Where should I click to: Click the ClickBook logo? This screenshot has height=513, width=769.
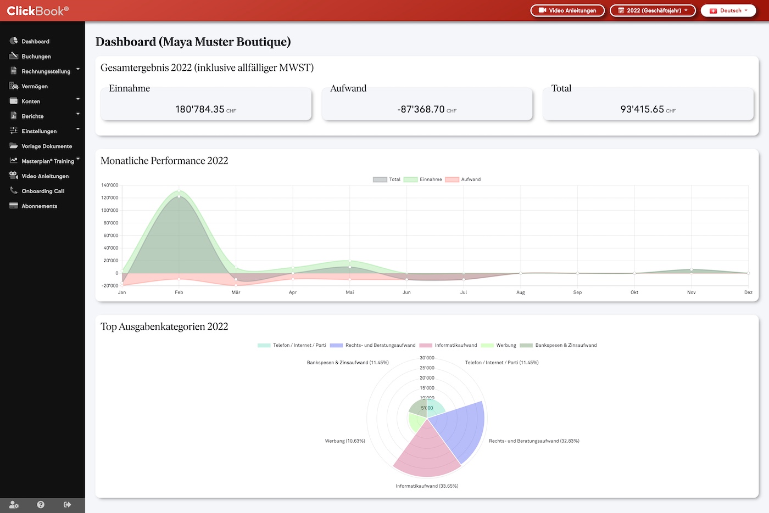38,10
